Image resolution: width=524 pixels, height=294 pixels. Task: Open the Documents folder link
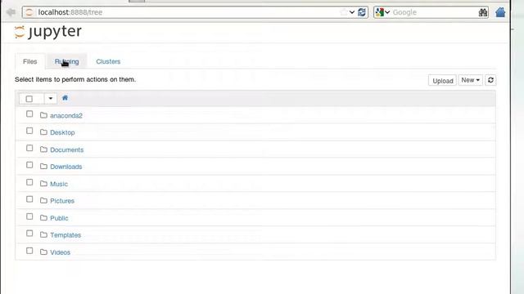point(67,149)
